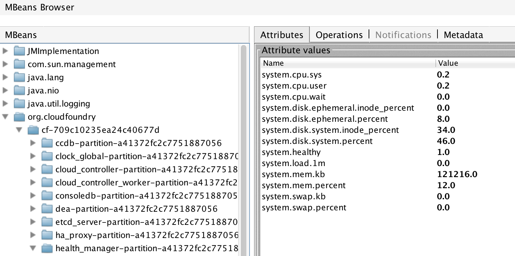The width and height of the screenshot is (515, 256).
Task: Click the java.nio folder icon
Action: pos(20,91)
